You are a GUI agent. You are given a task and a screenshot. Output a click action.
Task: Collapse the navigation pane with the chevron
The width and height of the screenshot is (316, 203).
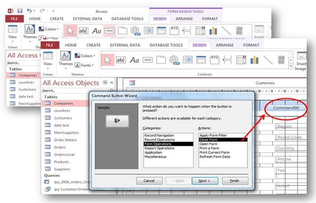click(112, 83)
